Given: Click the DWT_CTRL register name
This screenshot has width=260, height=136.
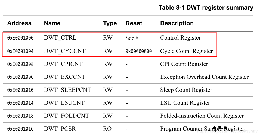Looking at the screenshot, I should pos(60,38).
